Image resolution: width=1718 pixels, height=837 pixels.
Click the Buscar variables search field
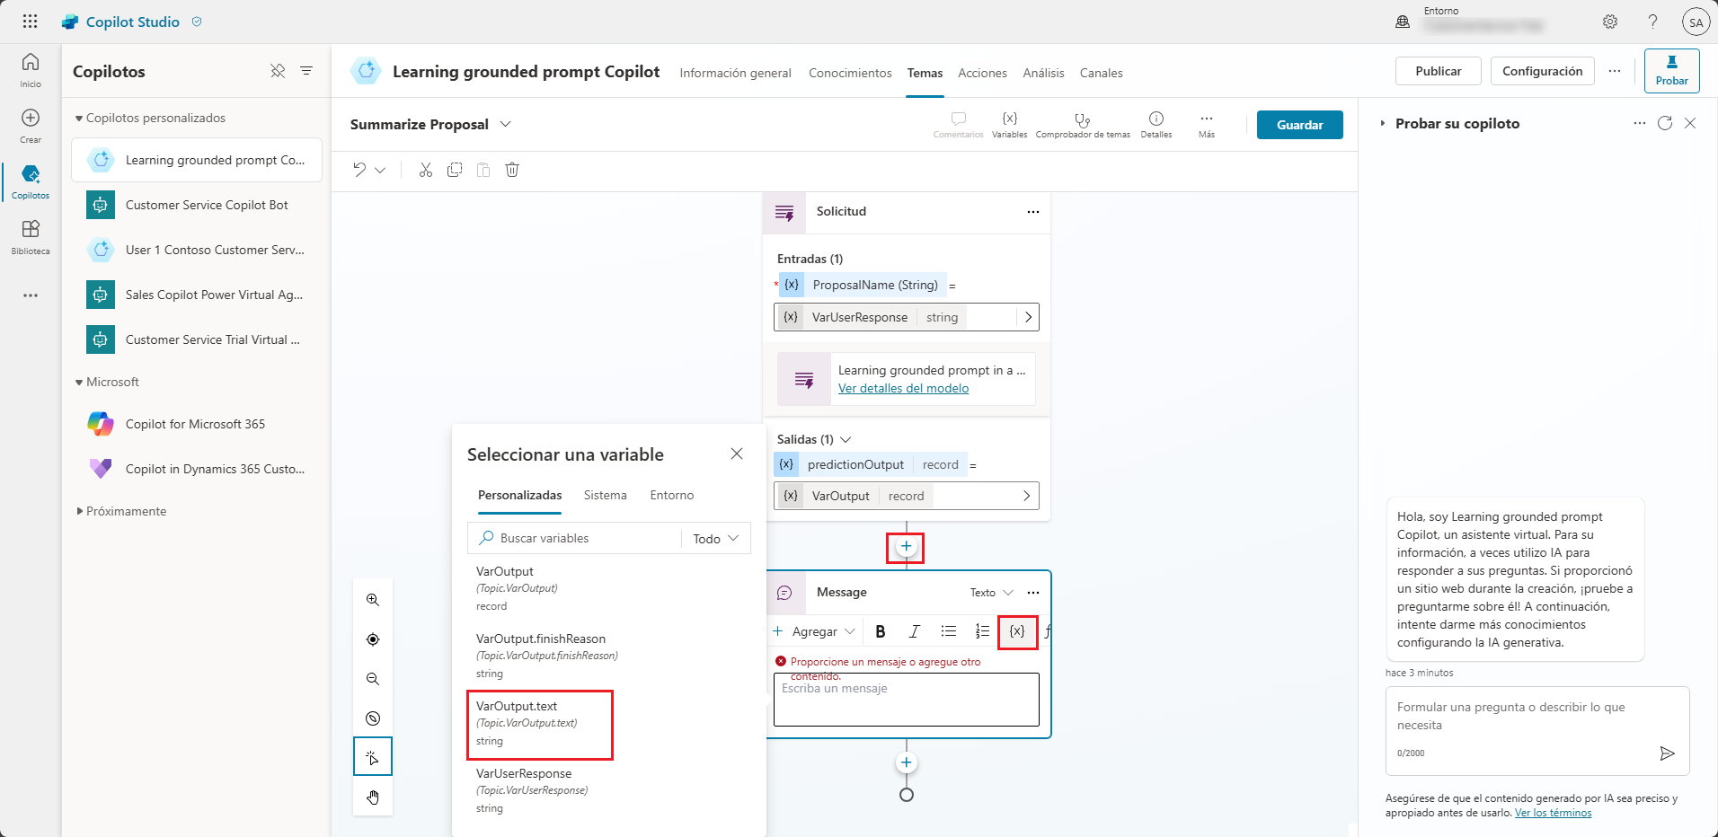click(575, 538)
